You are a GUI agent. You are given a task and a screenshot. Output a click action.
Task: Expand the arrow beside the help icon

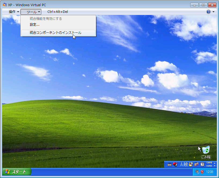[x=213, y=12]
